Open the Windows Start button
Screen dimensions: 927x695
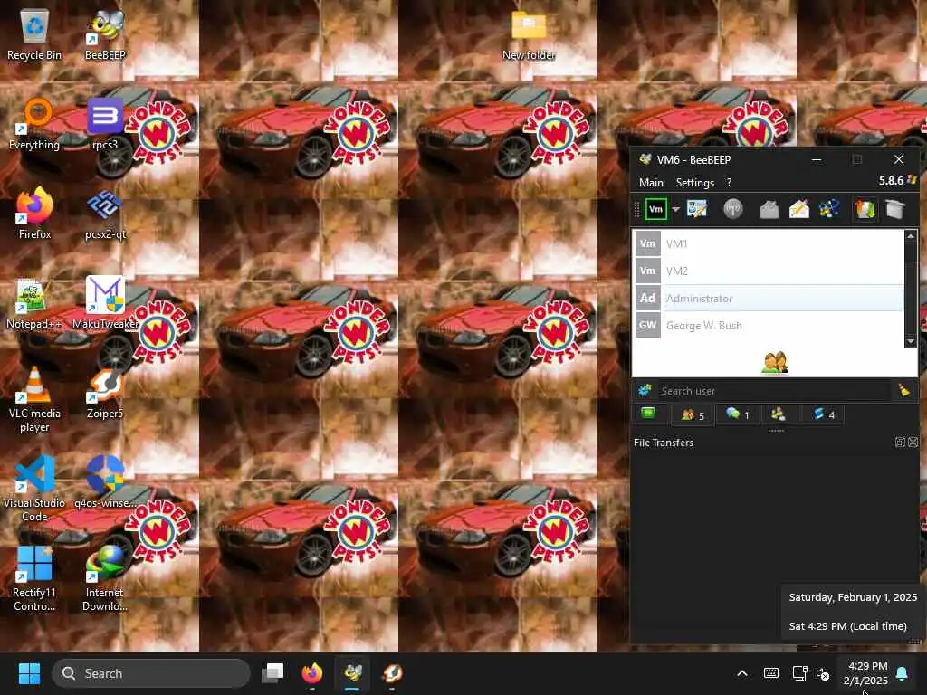(29, 673)
